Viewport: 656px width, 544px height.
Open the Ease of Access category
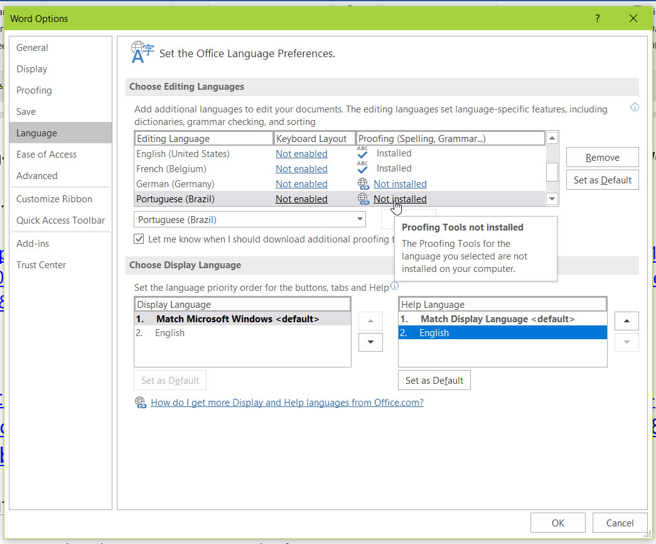click(x=61, y=155)
